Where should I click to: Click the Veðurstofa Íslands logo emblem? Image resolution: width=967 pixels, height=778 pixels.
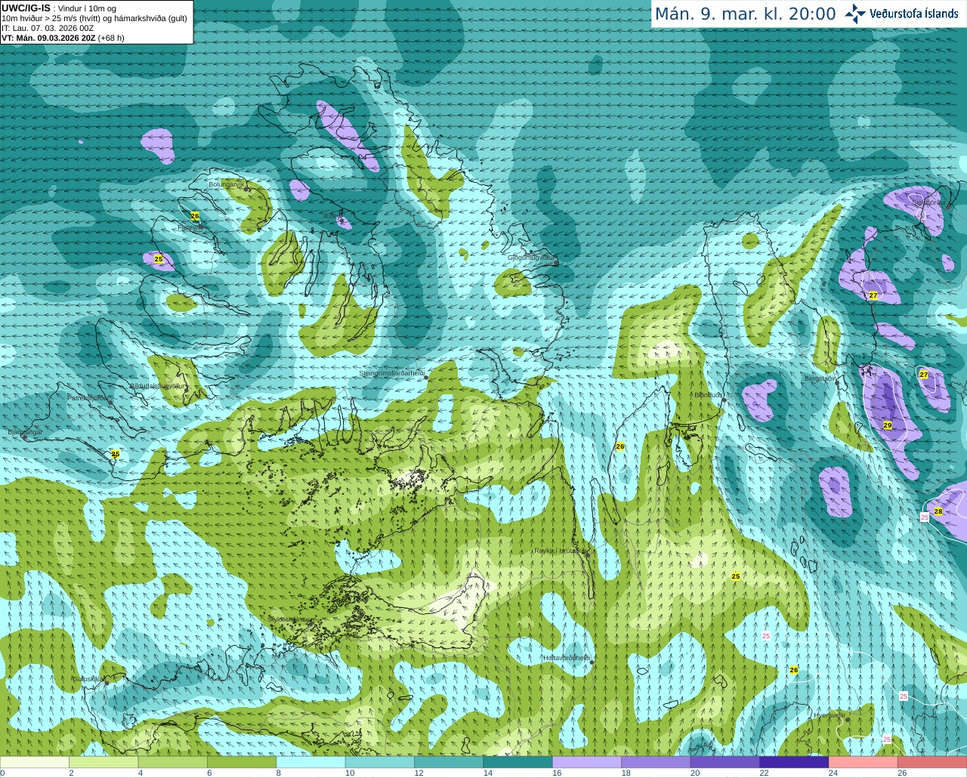click(855, 14)
